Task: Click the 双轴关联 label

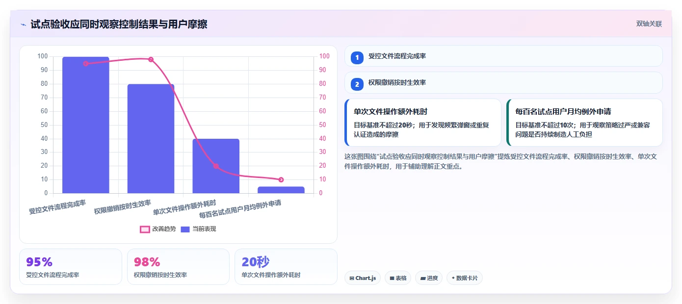Action: [x=649, y=24]
